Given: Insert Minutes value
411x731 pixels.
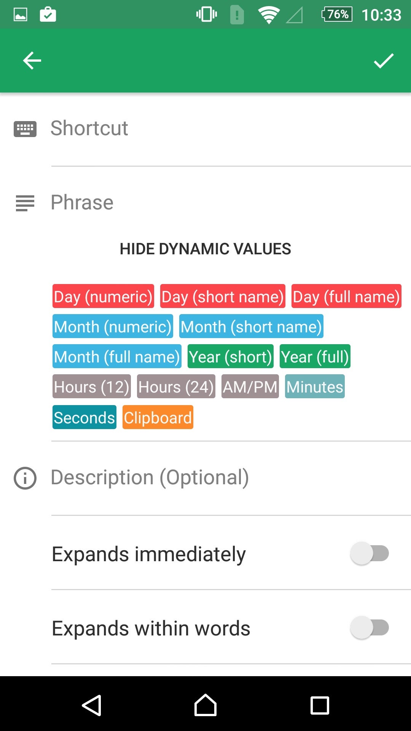Looking at the screenshot, I should coord(315,386).
